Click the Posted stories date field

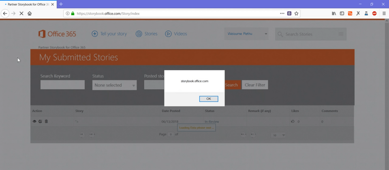click(x=154, y=85)
